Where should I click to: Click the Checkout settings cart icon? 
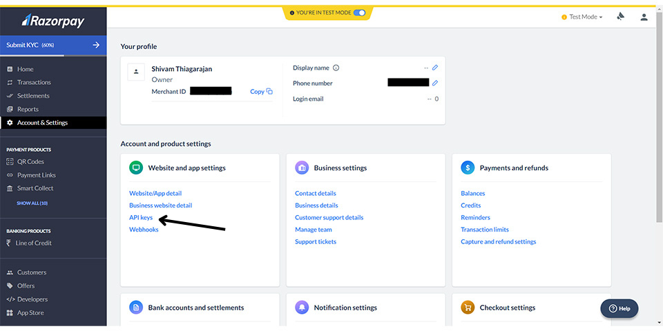click(x=468, y=308)
